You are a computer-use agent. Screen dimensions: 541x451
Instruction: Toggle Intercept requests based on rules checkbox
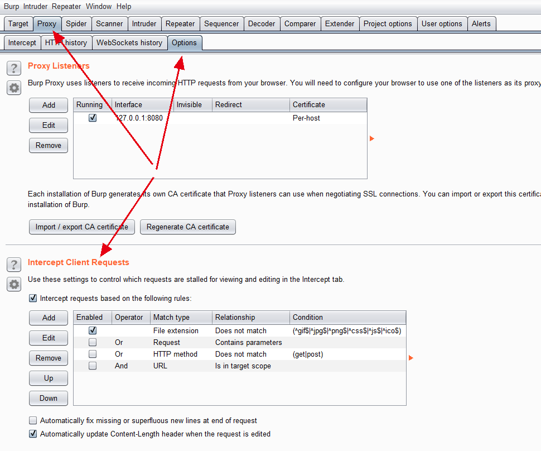33,298
